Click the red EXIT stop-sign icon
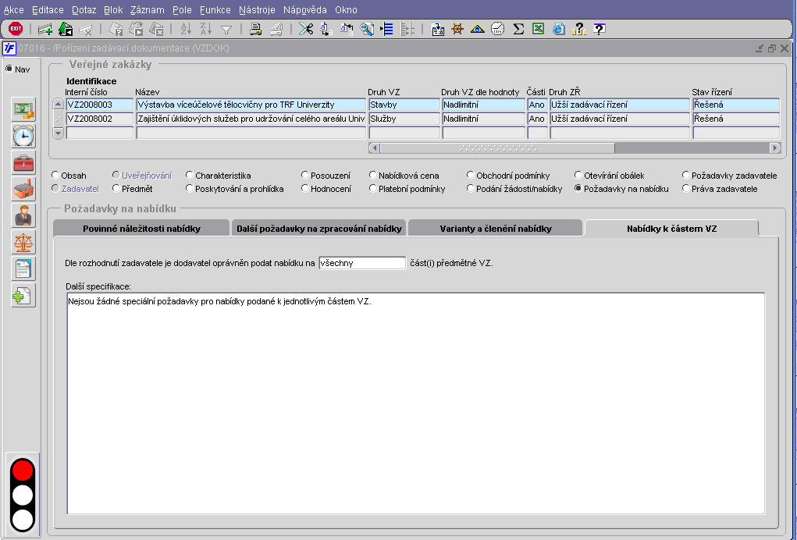This screenshot has height=540, width=797. pyautogui.click(x=16, y=29)
